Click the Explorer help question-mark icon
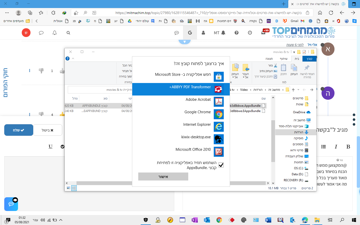The width and height of the screenshot is (360, 225). tap(67, 58)
